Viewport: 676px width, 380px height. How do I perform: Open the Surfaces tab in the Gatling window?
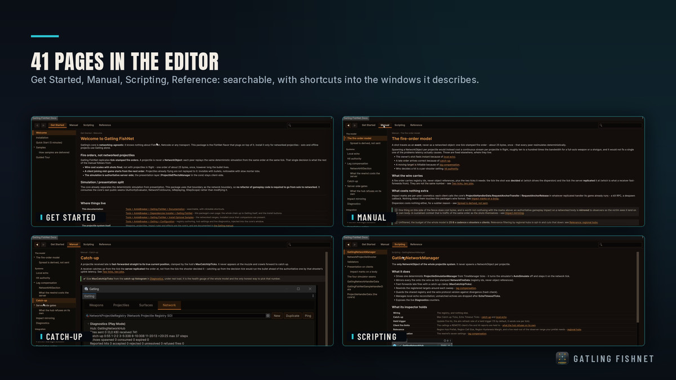point(146,305)
